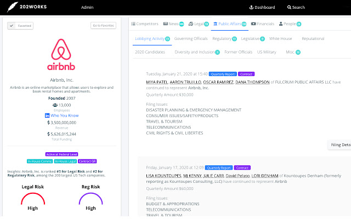The width and height of the screenshot is (351, 219).
Task: Click the January 21 Contract tag
Action: 246,74
